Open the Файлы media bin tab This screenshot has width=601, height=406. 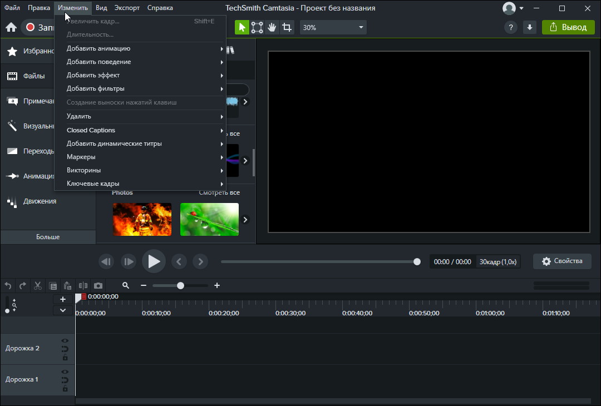28,76
